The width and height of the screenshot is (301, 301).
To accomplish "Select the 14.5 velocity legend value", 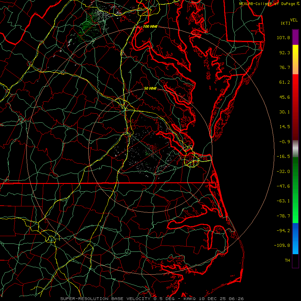I will [285, 127].
